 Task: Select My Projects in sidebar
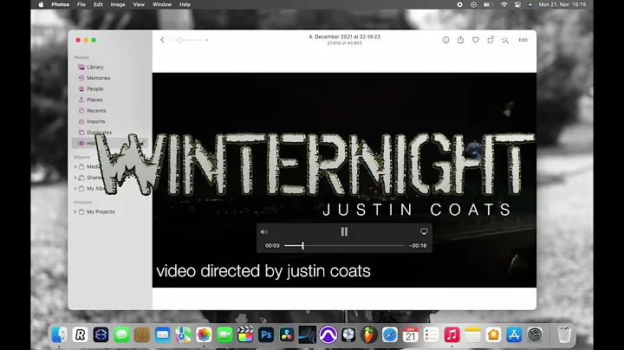coord(101,212)
